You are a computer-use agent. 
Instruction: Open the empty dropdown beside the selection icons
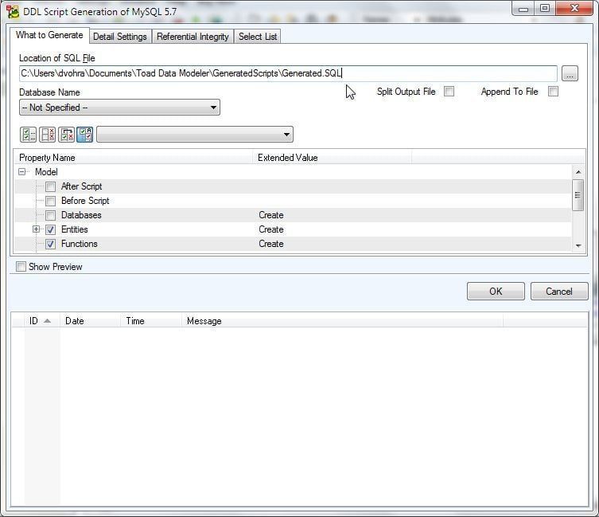[195, 135]
